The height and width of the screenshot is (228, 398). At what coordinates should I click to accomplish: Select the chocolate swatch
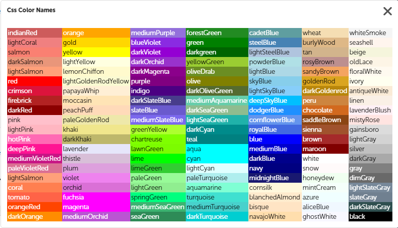[x=325, y=110]
